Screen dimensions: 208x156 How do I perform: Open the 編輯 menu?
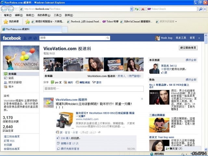pyautogui.click(x=19, y=15)
